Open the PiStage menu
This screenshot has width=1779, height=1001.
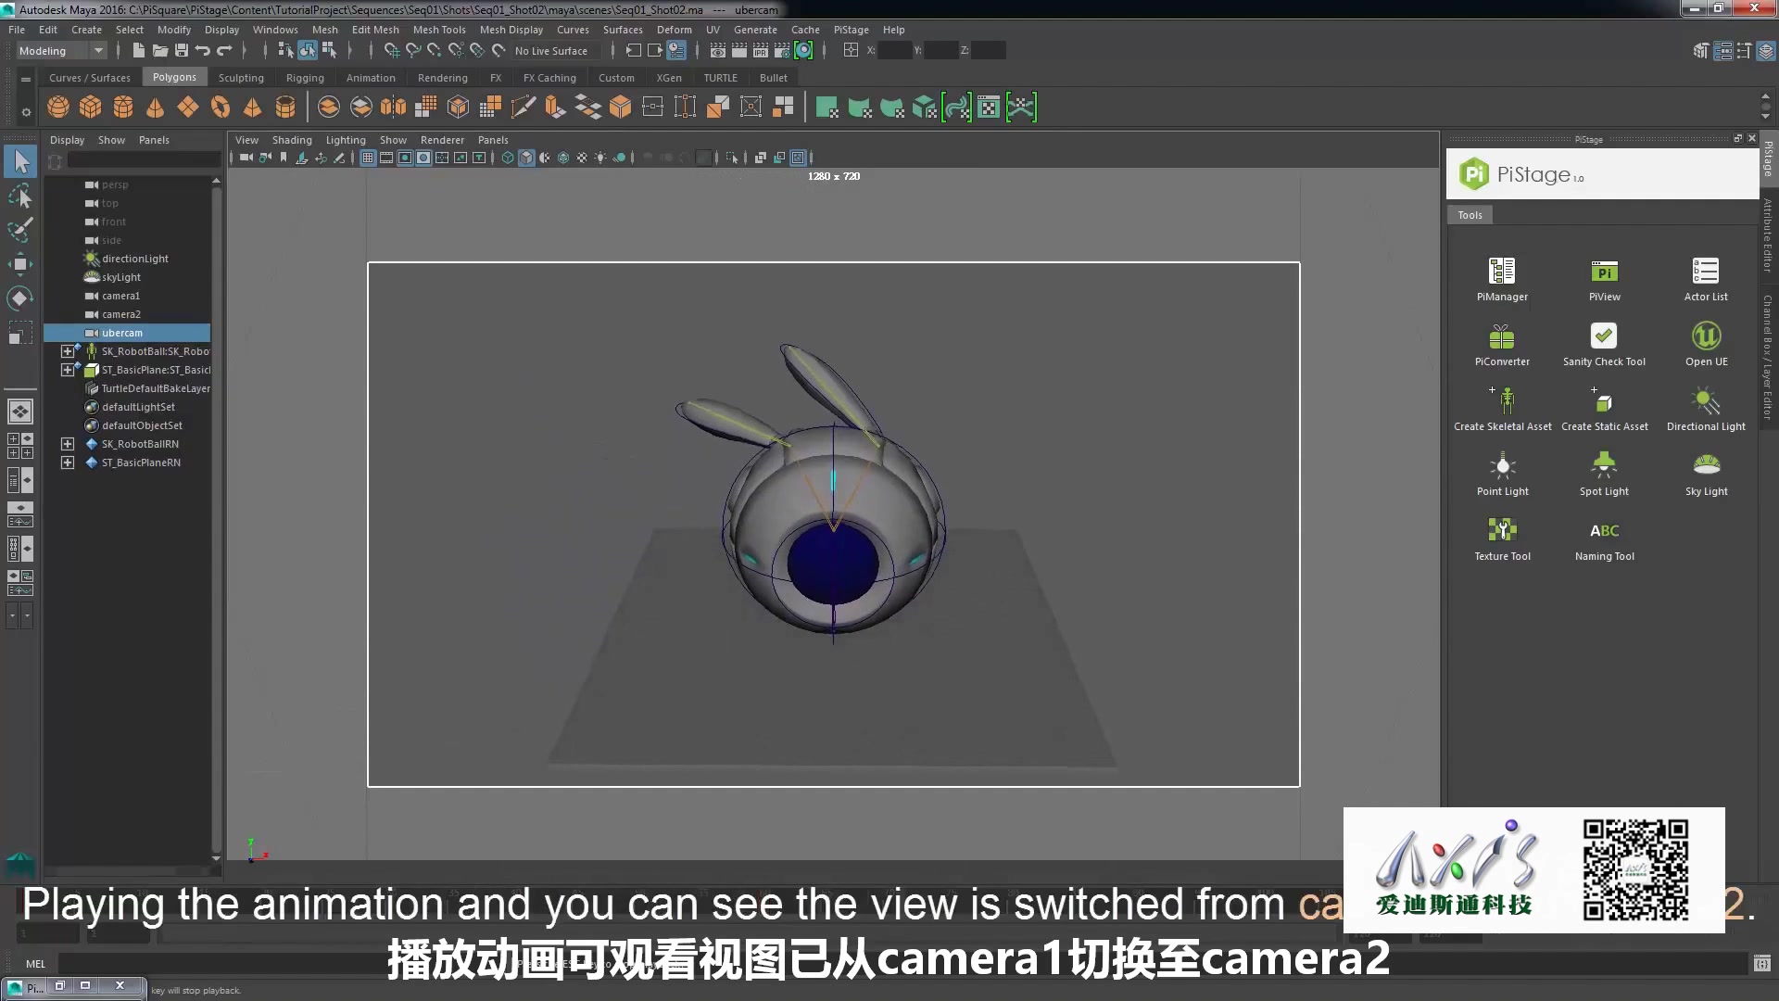(x=851, y=30)
